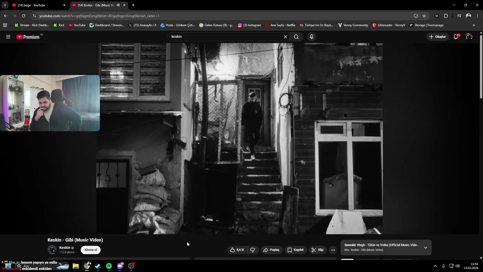Open YouTube notifications bell
Screen dimensions: 483x272
(x=456, y=37)
